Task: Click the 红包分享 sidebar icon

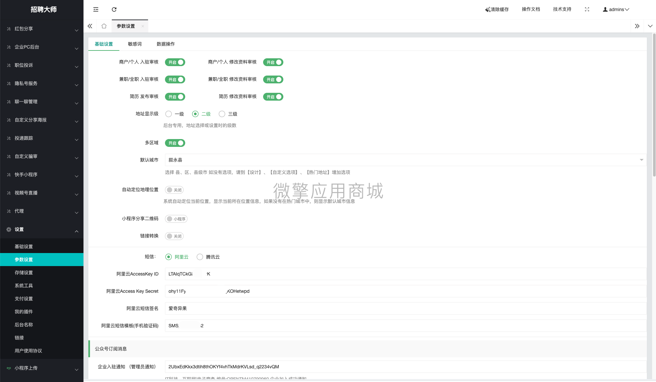Action: (x=9, y=29)
